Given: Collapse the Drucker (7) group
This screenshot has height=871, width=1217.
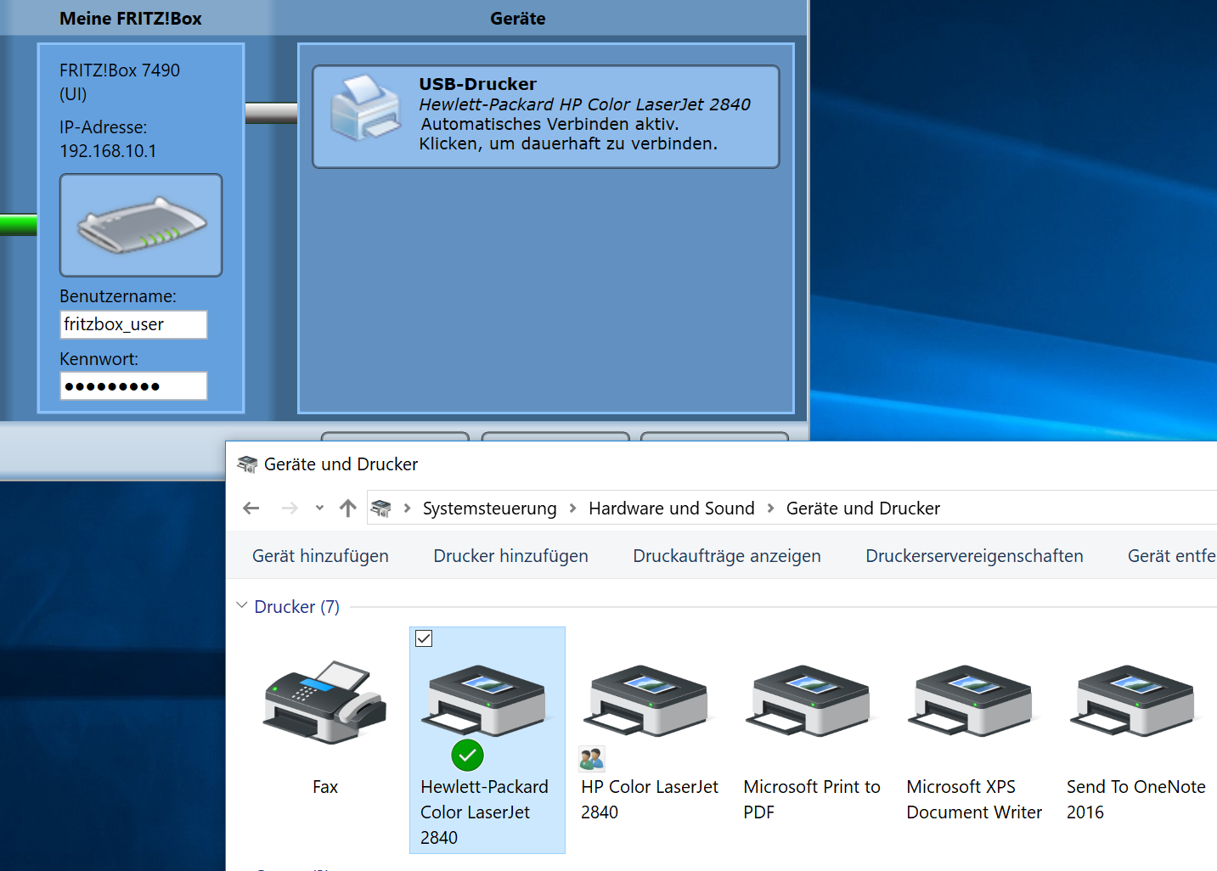Looking at the screenshot, I should (242, 605).
